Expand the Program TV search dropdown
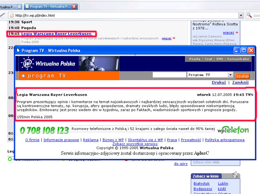The width and height of the screenshot is (260, 194). tap(230, 75)
